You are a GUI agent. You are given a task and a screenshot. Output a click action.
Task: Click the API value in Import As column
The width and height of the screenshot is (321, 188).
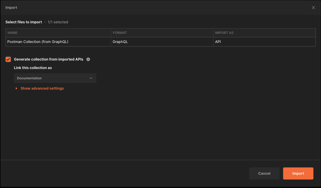tap(218, 42)
